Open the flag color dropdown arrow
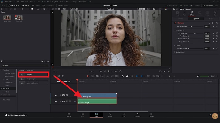The image size is (220, 123). click(139, 76)
